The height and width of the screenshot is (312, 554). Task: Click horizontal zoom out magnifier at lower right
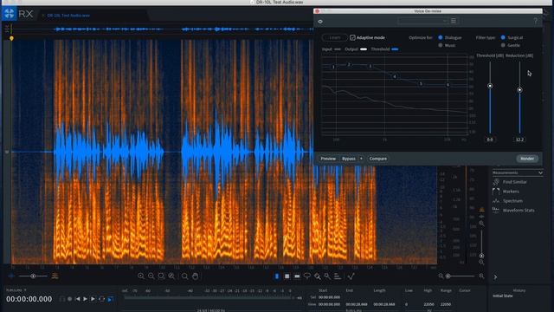pyautogui.click(x=441, y=276)
